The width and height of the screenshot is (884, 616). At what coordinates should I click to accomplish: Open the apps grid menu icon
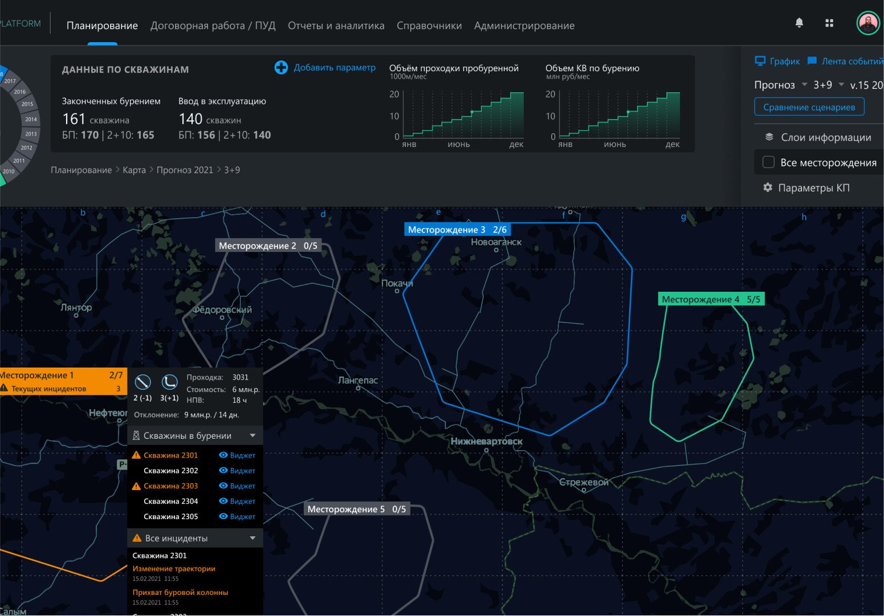tap(829, 23)
